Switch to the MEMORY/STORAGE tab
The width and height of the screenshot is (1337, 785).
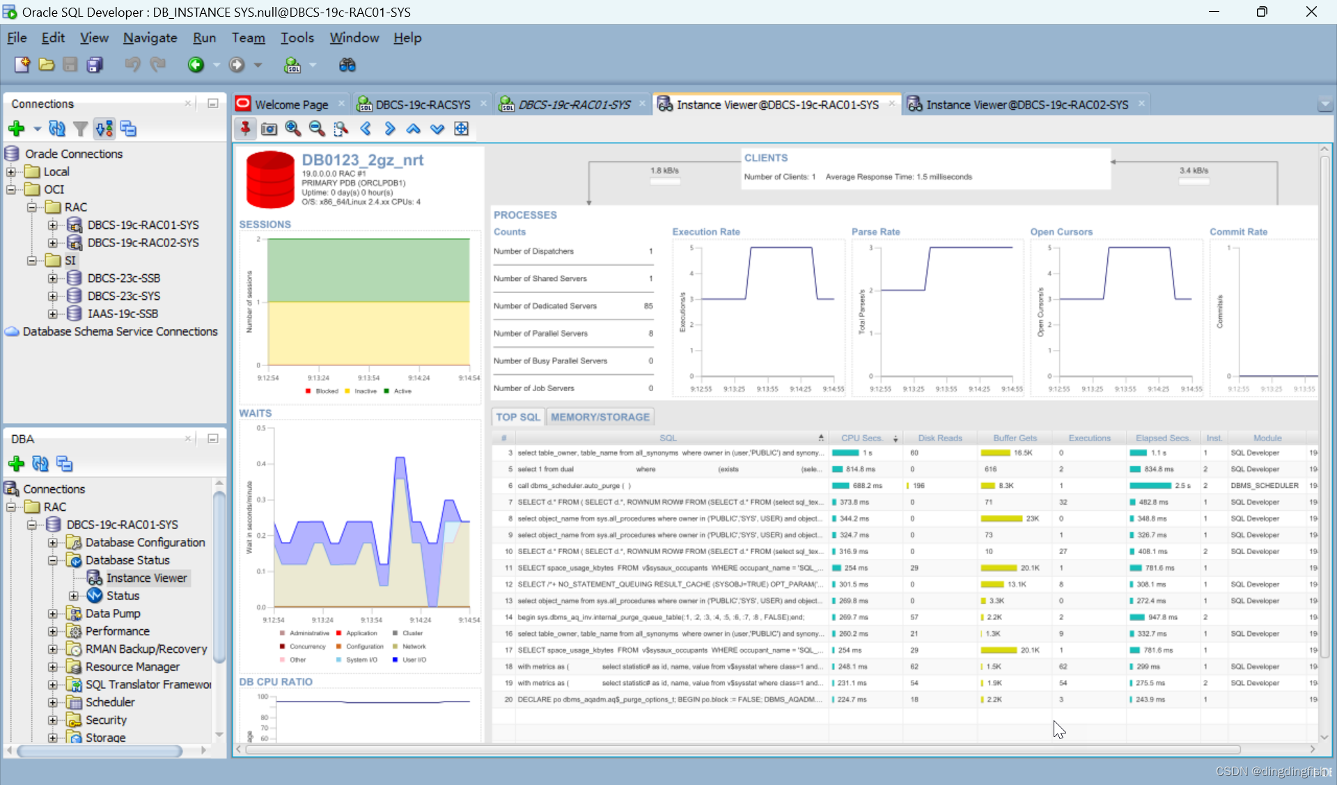pos(600,417)
